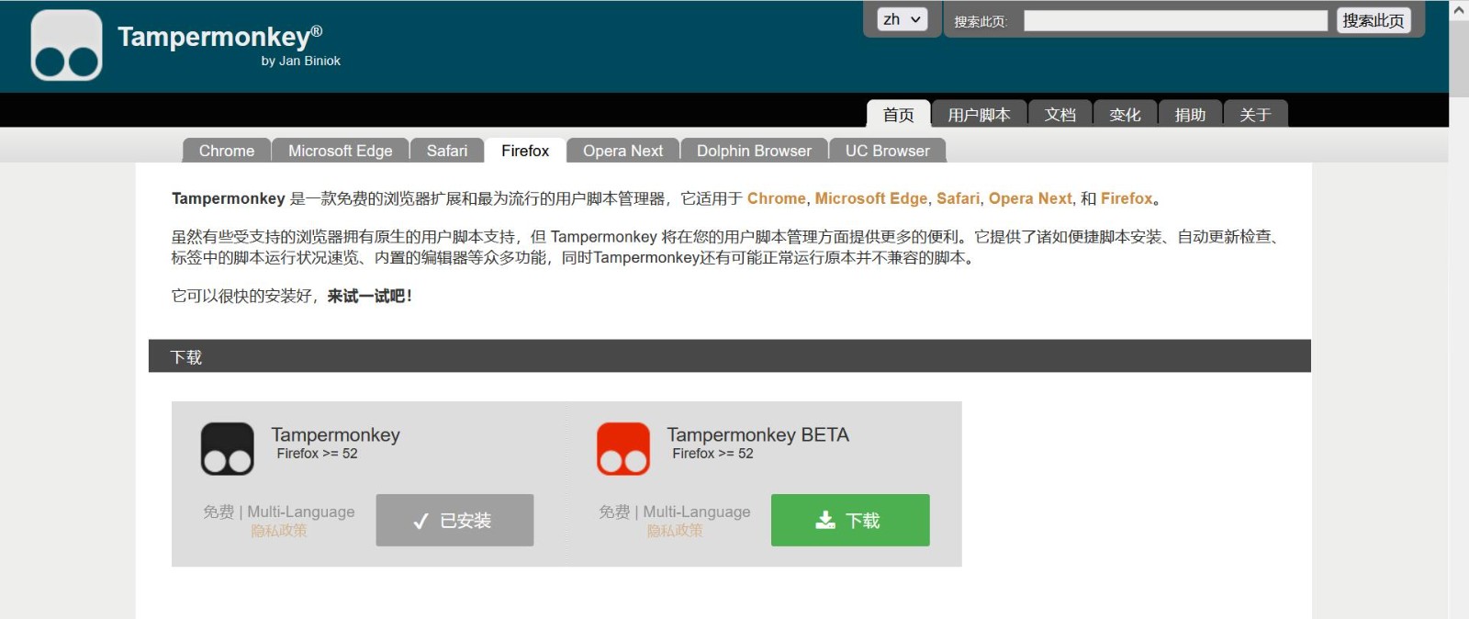Click the 'by Jan Biniok' text
This screenshot has height=619, width=1469.
point(301,61)
